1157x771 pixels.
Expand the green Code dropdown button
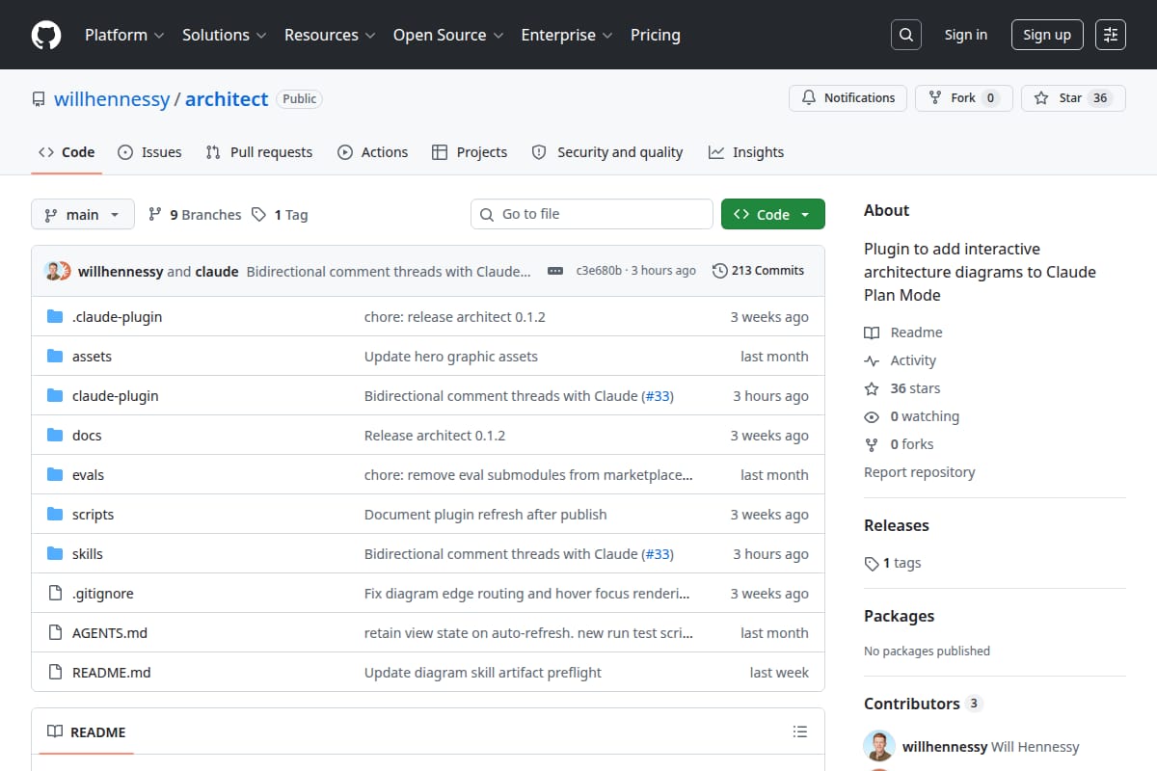772,214
